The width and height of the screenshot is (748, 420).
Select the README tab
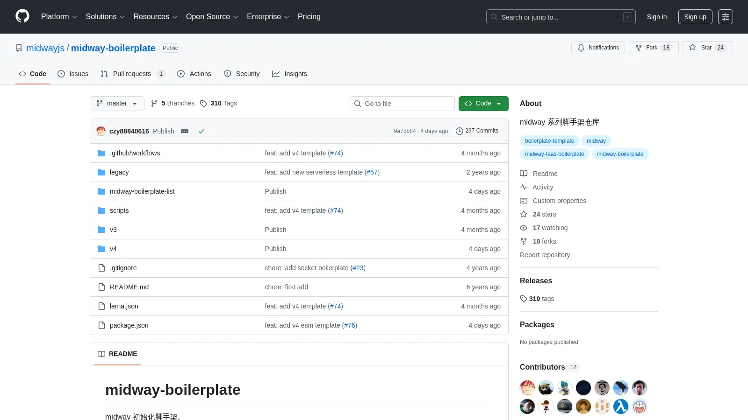(x=117, y=354)
